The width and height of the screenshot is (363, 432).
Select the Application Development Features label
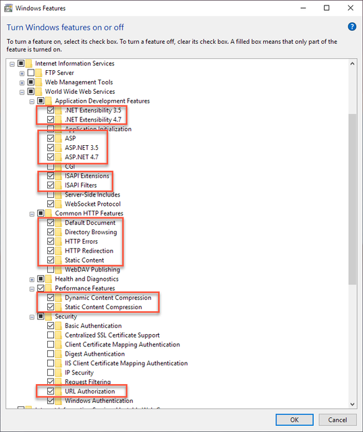pyautogui.click(x=102, y=101)
